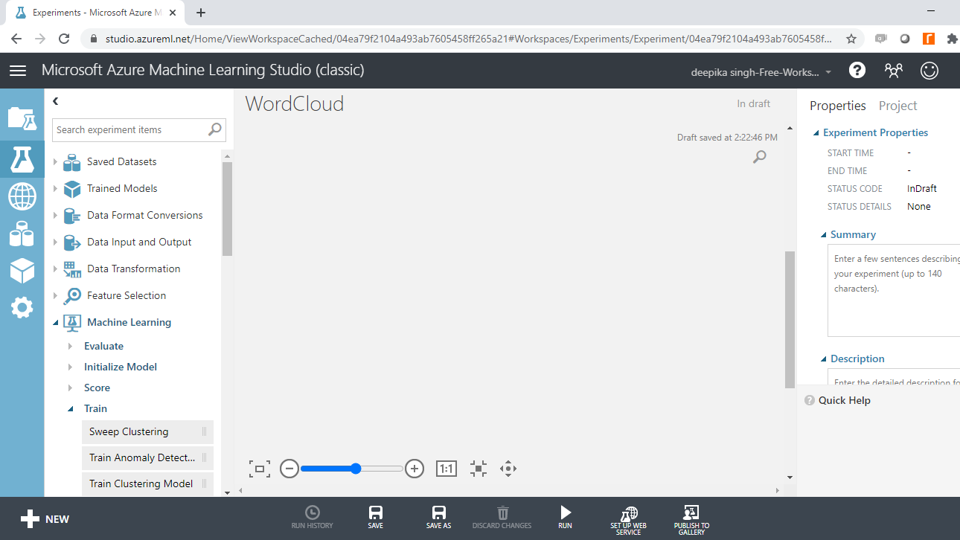Viewport: 960px width, 540px height.
Task: Click the WordCloud experiment title
Action: coord(295,103)
